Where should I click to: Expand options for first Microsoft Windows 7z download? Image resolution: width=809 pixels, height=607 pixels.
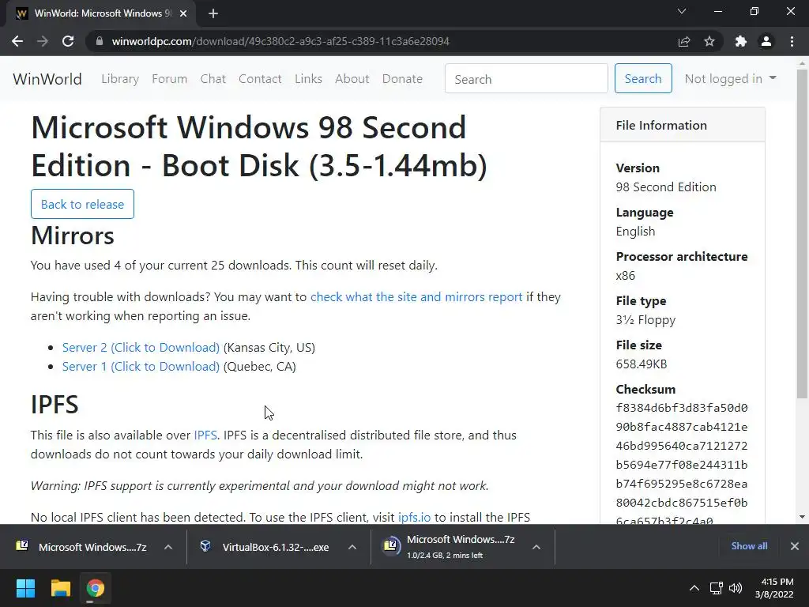[168, 547]
